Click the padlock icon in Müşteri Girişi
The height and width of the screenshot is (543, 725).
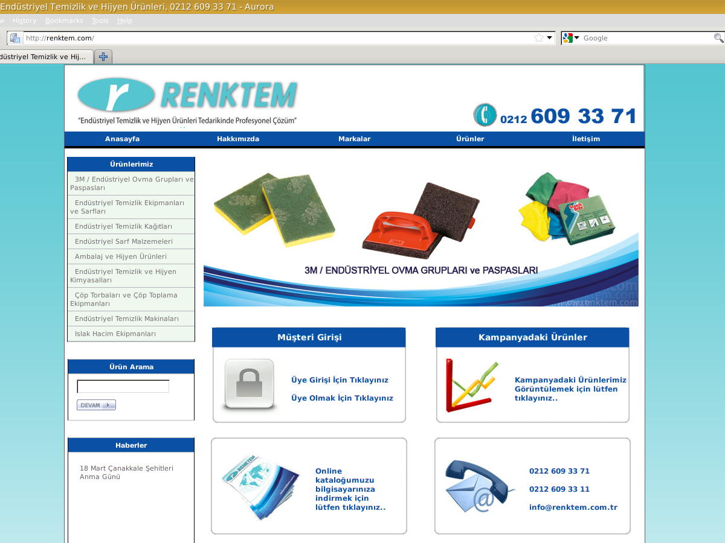[249, 385]
